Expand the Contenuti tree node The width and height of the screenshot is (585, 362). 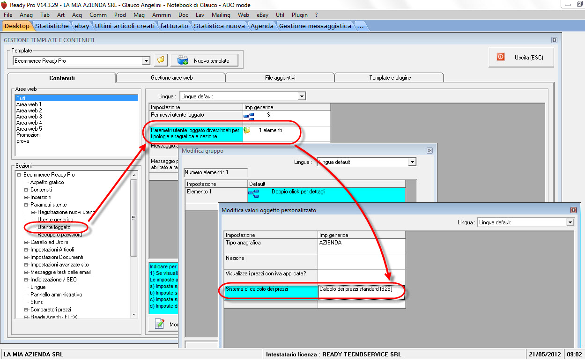tap(26, 190)
